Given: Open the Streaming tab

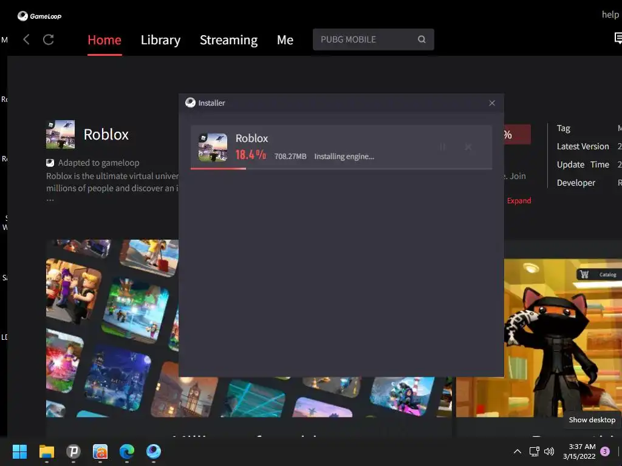Looking at the screenshot, I should pos(228,40).
